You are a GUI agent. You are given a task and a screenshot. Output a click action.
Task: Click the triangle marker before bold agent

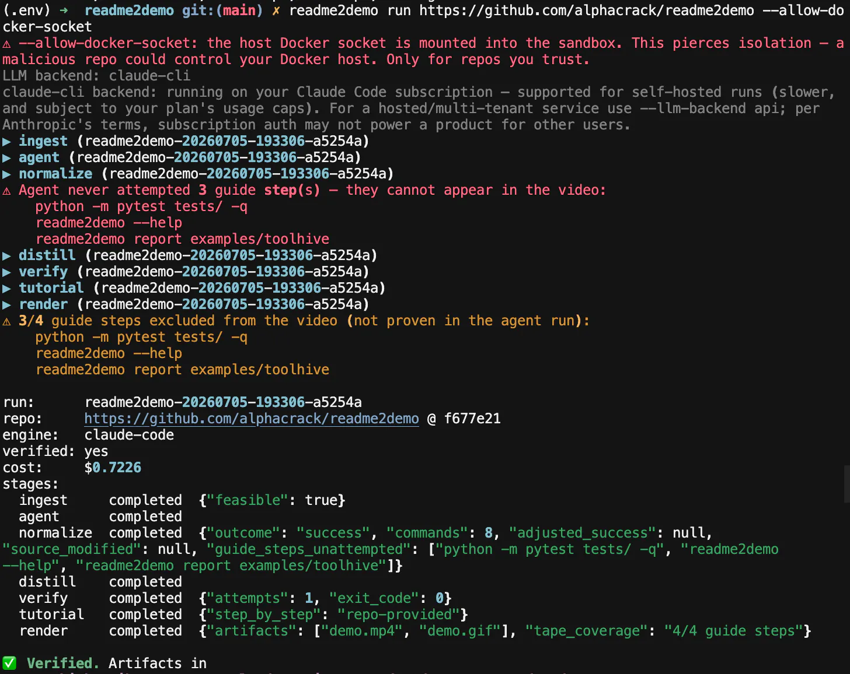pyautogui.click(x=6, y=157)
